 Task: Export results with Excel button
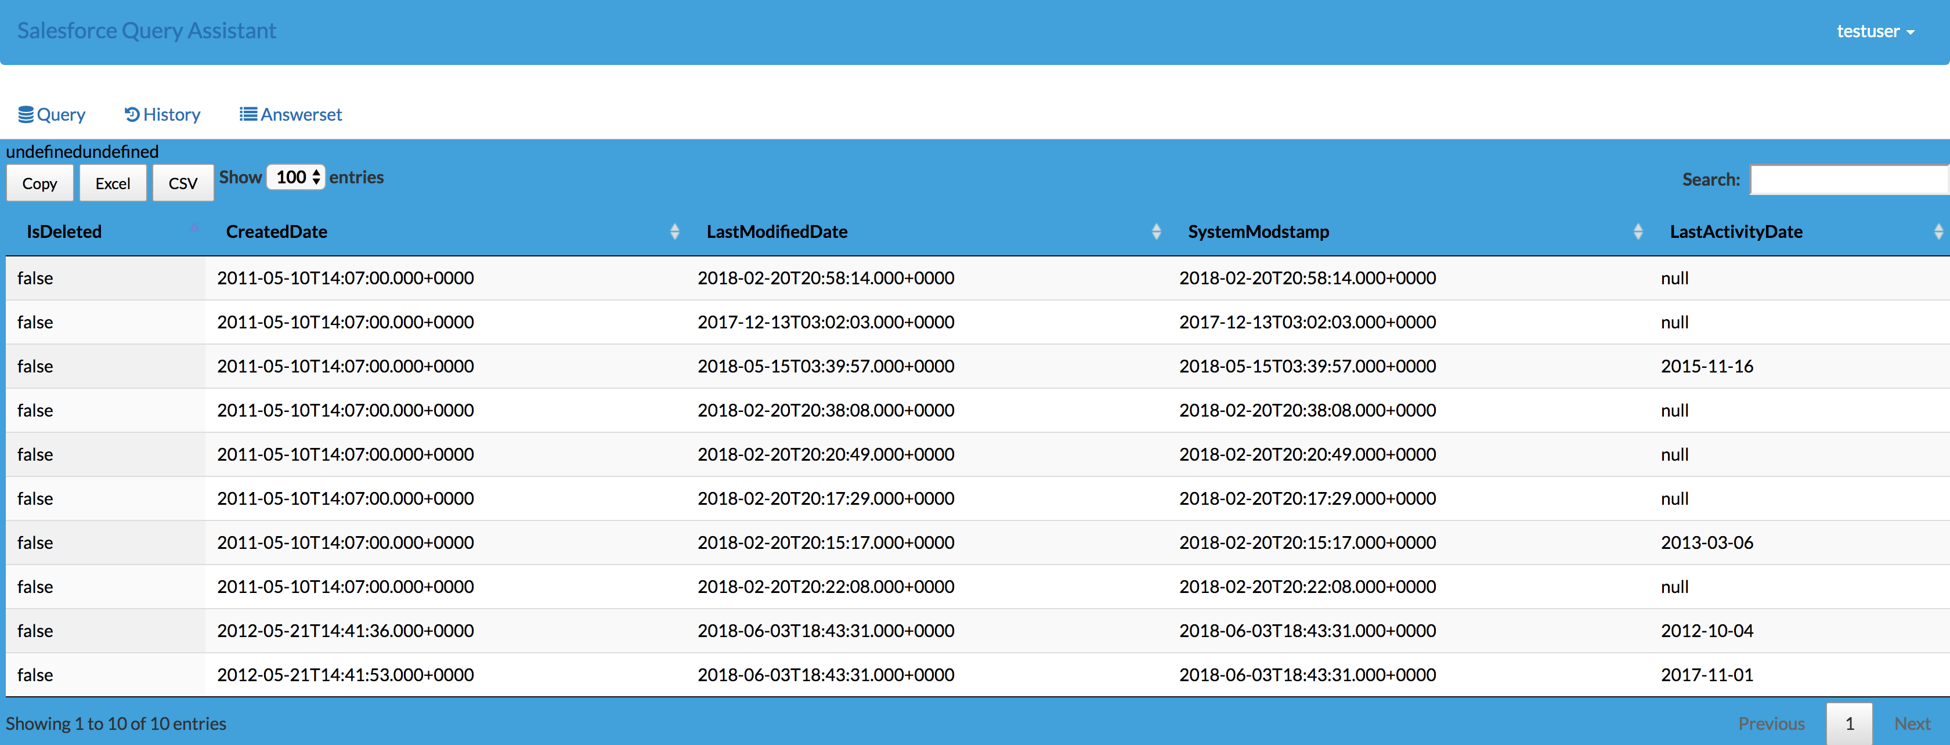(x=113, y=183)
